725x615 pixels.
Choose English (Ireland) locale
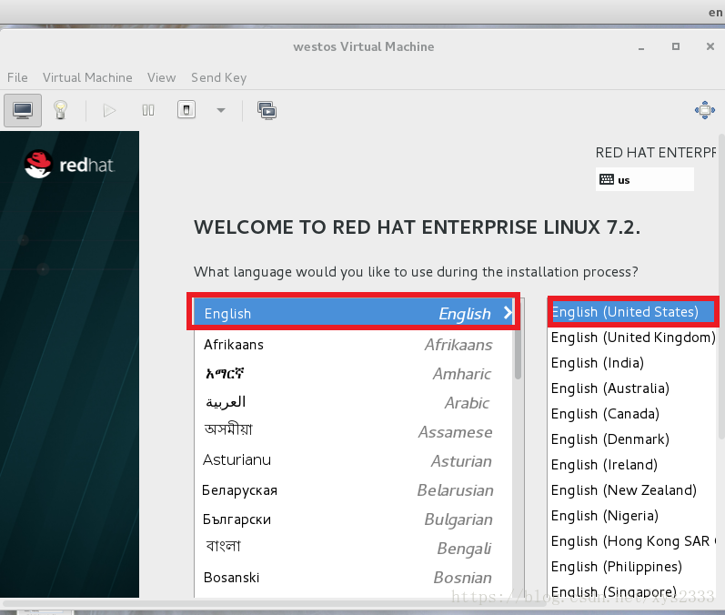pos(632,464)
